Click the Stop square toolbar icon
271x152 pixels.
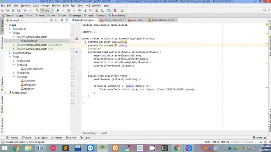point(90,11)
